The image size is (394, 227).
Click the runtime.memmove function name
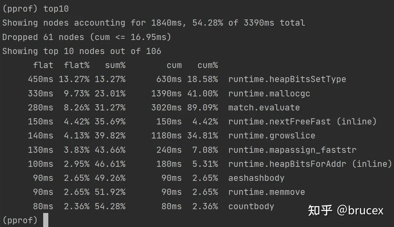click(x=266, y=192)
